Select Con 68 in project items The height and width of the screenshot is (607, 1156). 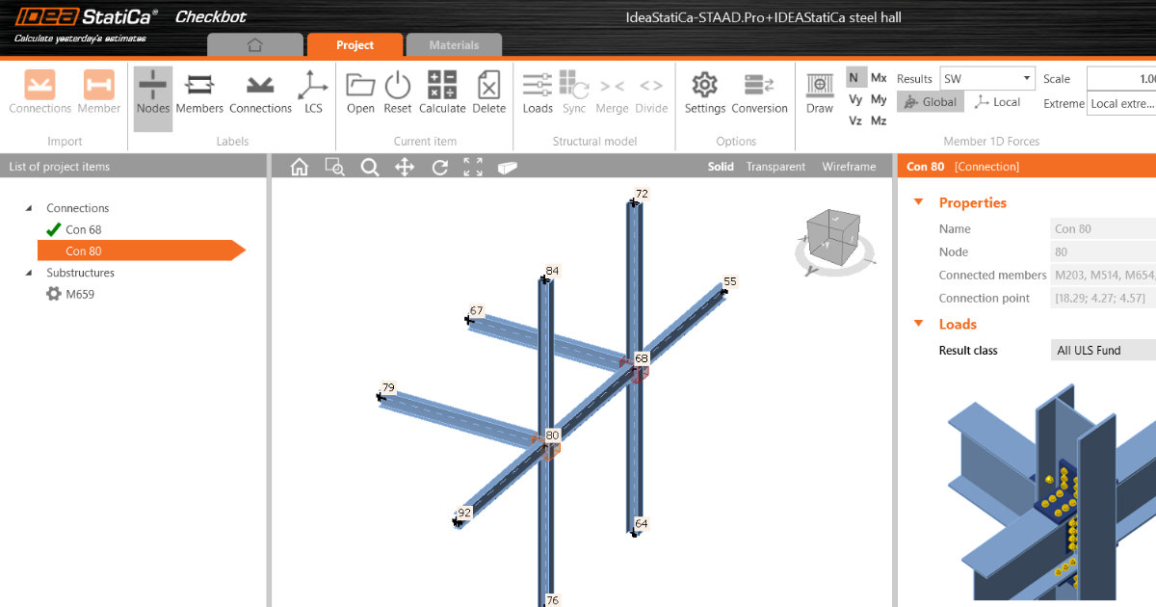pos(83,229)
